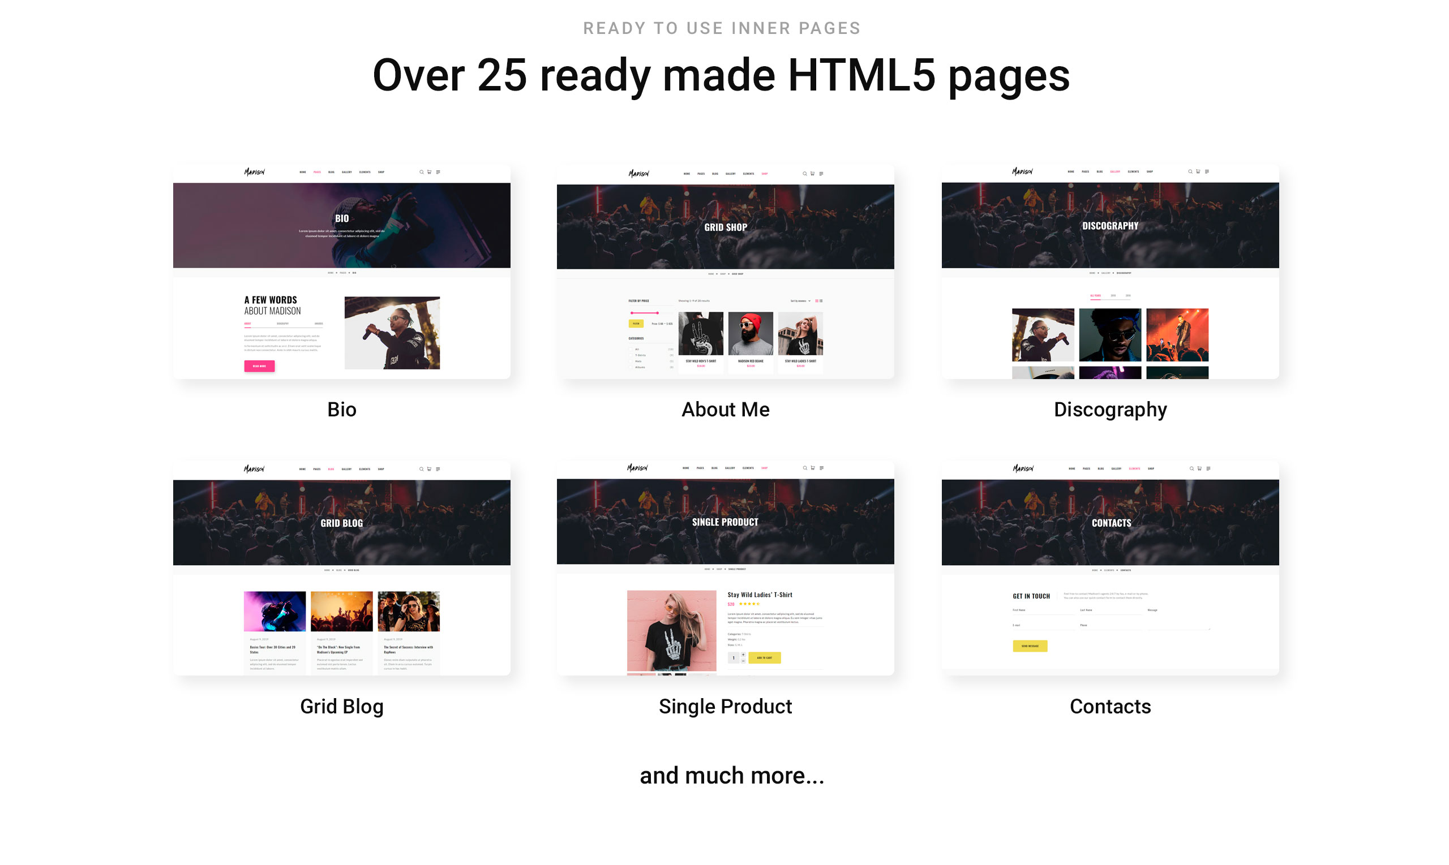Click the First Name field in Contacts
The image size is (1449, 865).
1045,612
